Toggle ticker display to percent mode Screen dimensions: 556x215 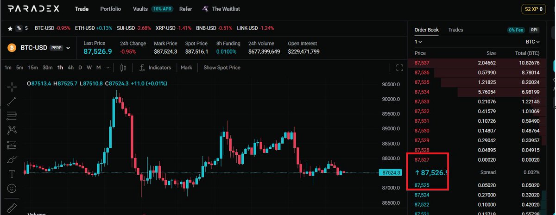point(19,28)
